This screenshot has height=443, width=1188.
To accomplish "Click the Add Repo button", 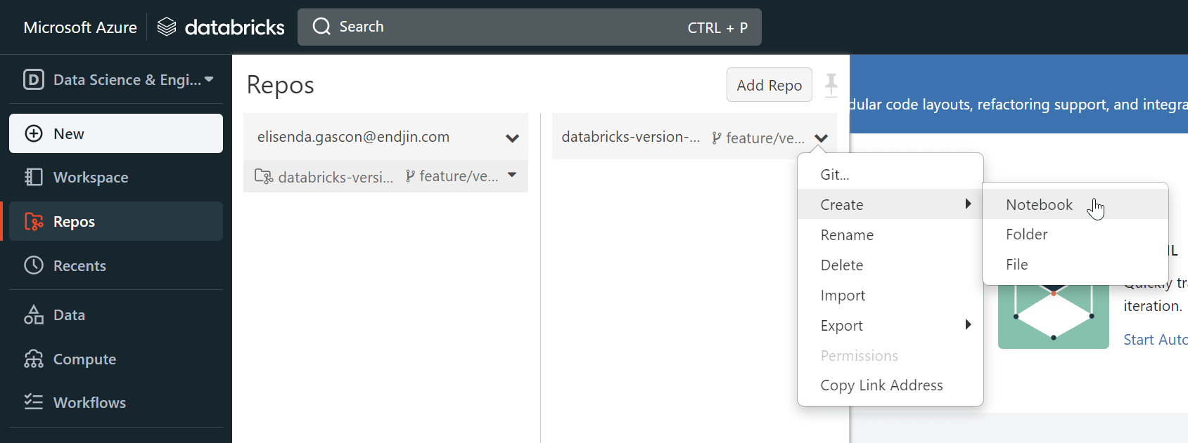I will [x=769, y=85].
